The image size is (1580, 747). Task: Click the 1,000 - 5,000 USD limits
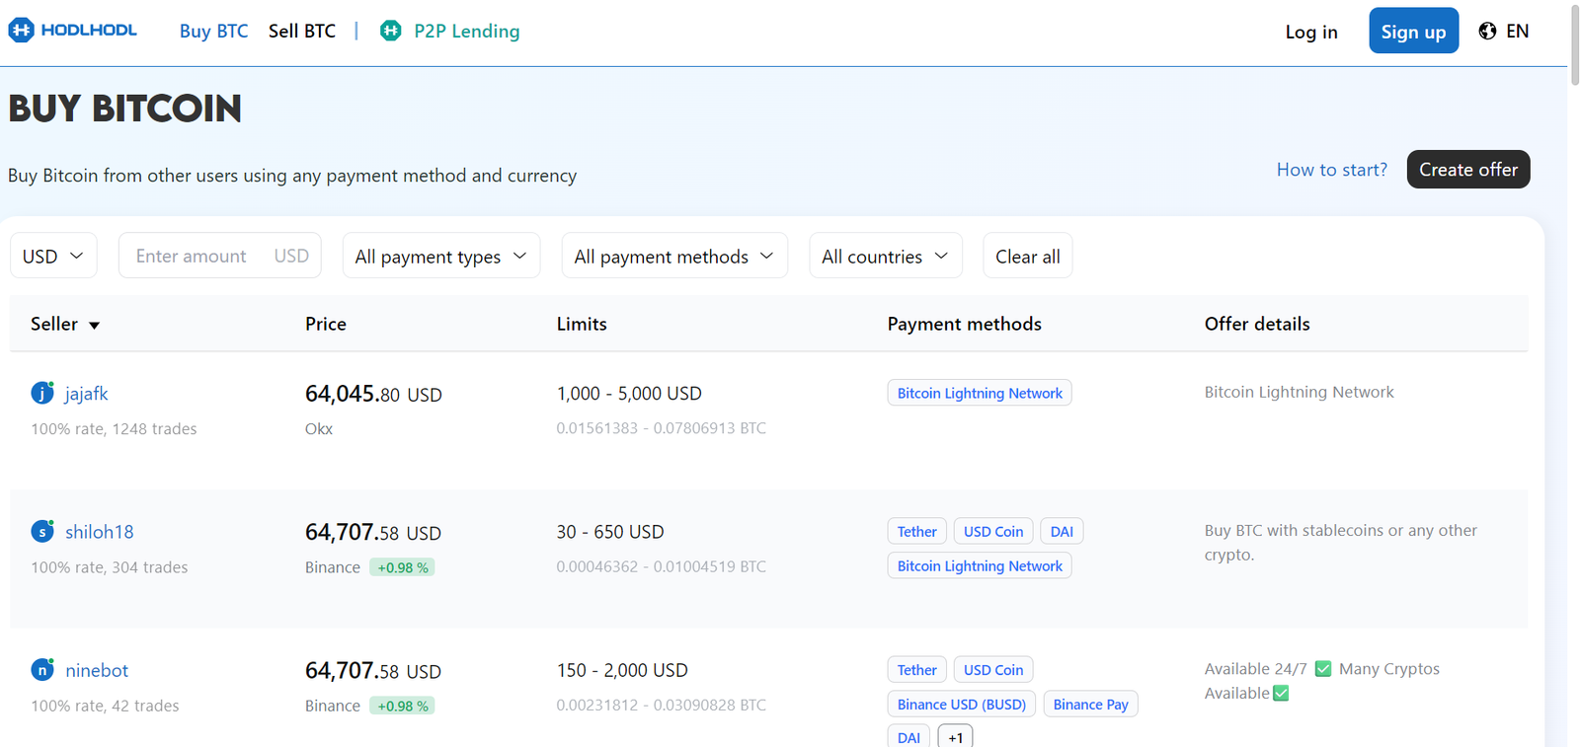point(629,393)
